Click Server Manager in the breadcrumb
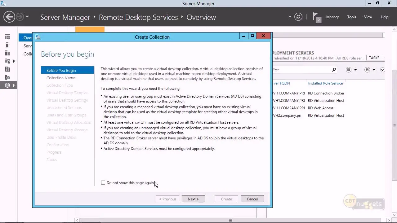Viewport: 397px width, 223px height. 65,17
